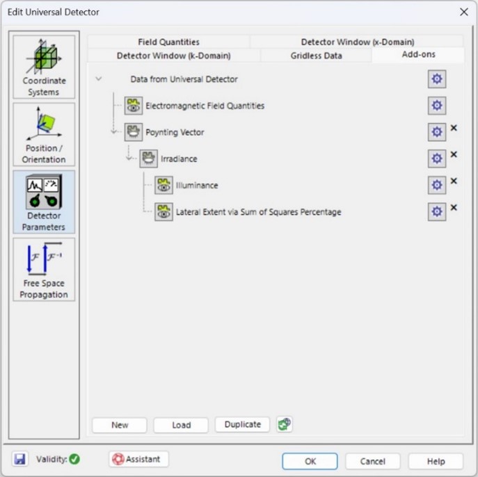Select Lateral Extent via Sum of Squares Percentage

click(259, 211)
